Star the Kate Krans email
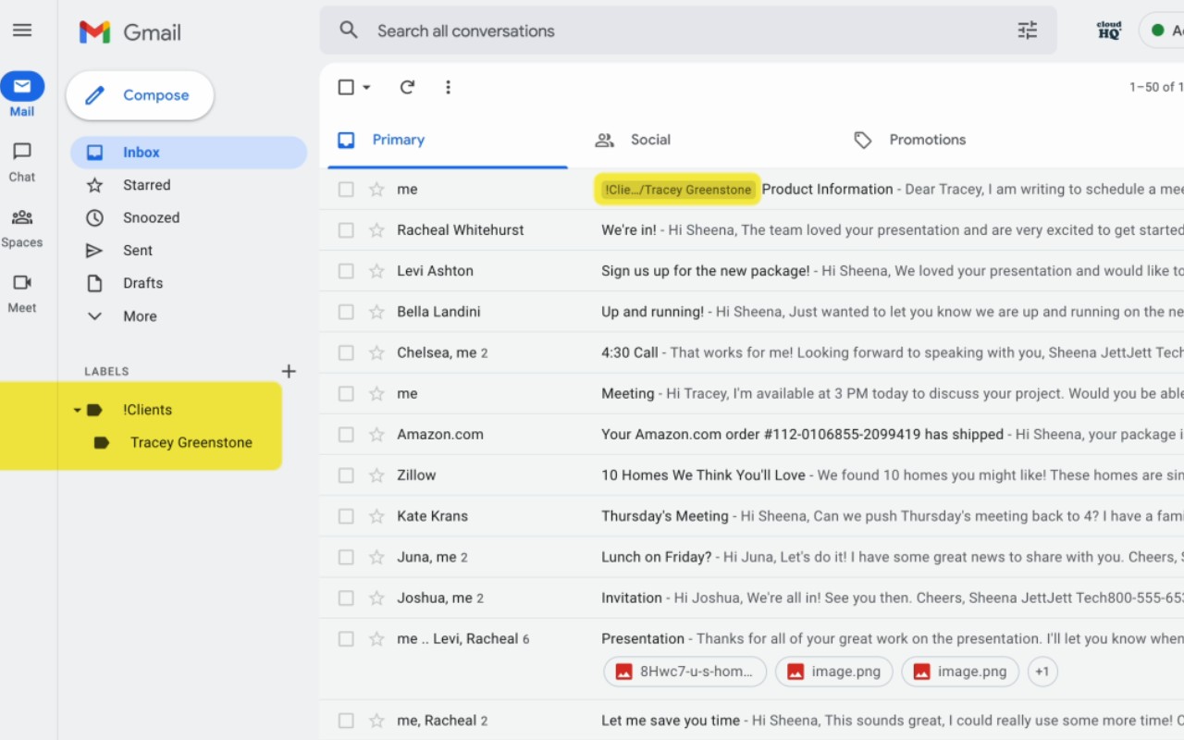The image size is (1184, 740). click(x=376, y=516)
